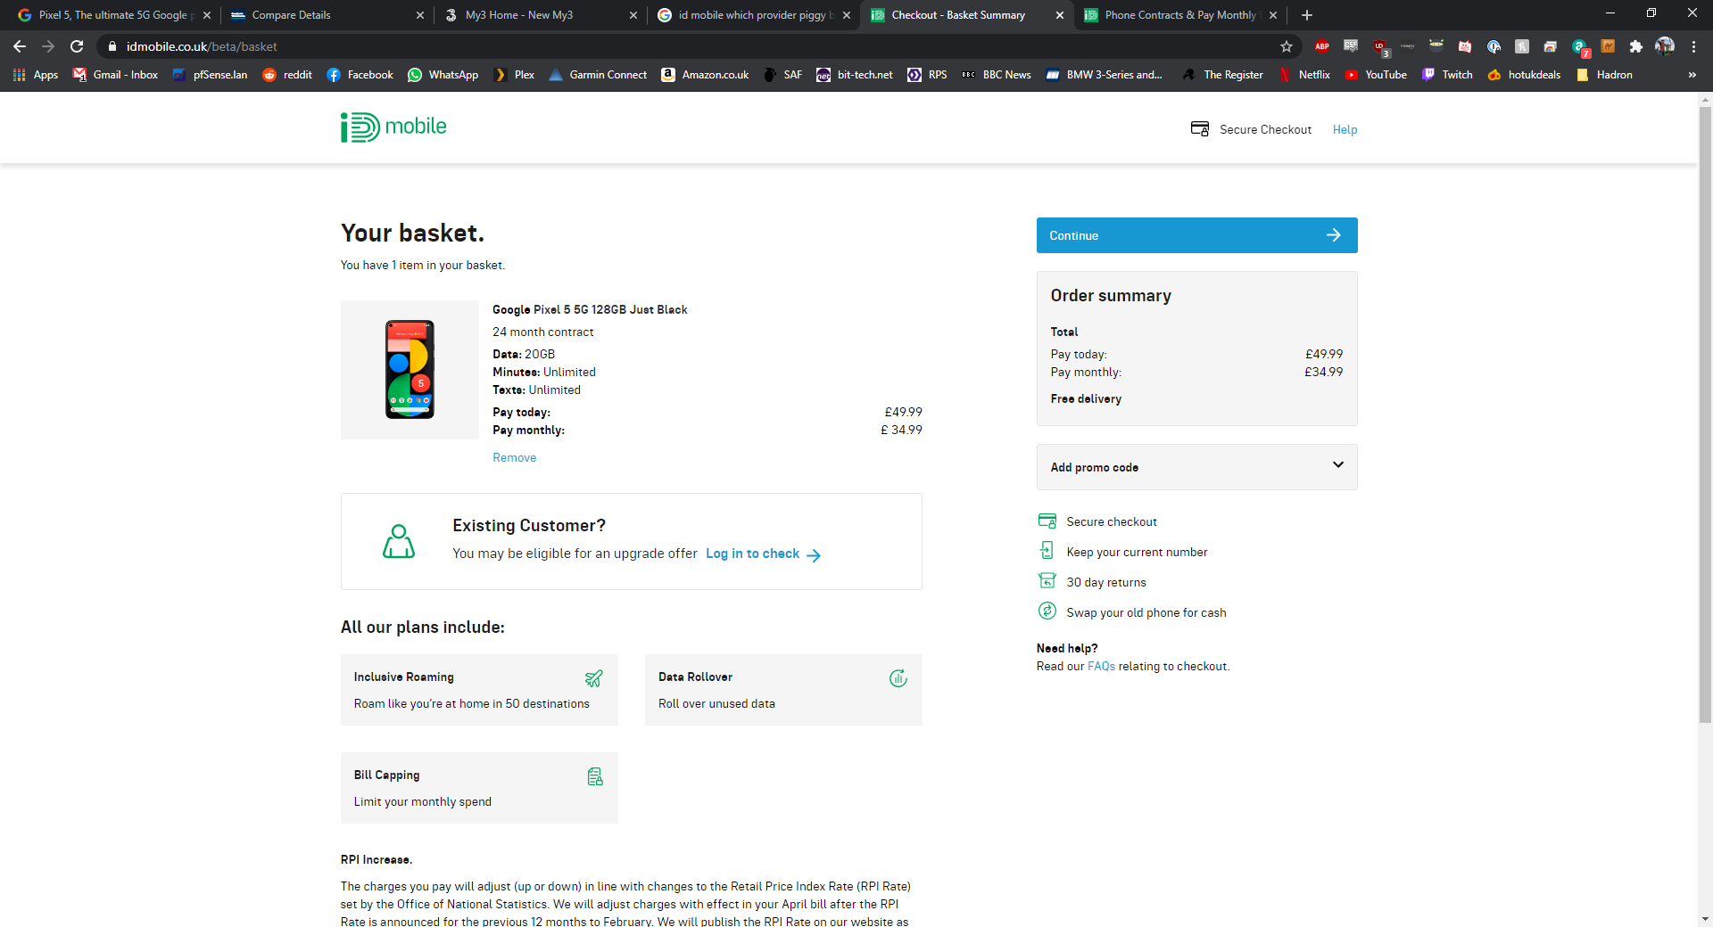Open the hotukdeals bookmark
Viewport: 1713px width, 927px height.
[x=1524, y=75]
